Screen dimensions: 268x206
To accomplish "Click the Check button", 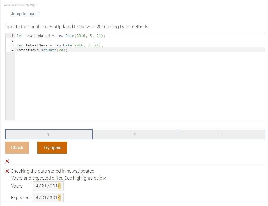I will click(x=17, y=147).
